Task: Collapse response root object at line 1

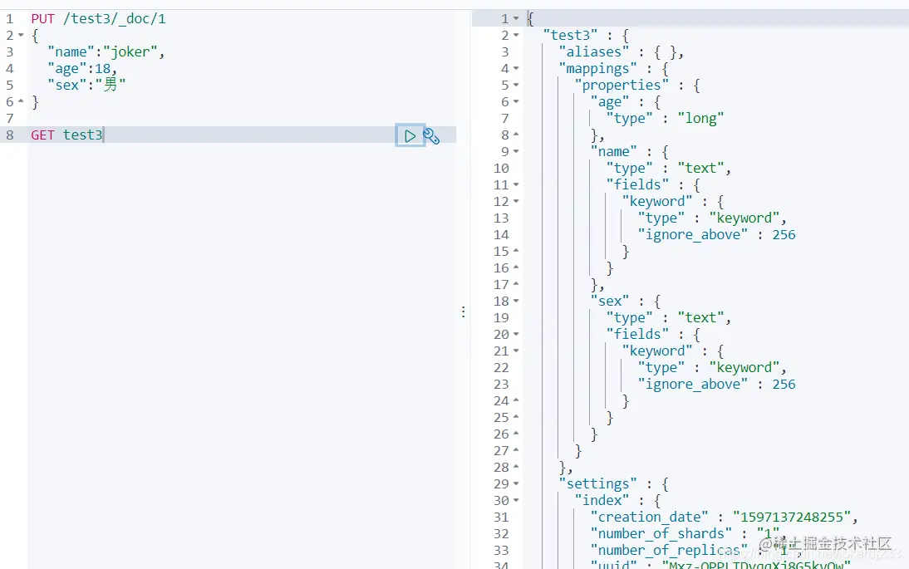Action: 516,18
